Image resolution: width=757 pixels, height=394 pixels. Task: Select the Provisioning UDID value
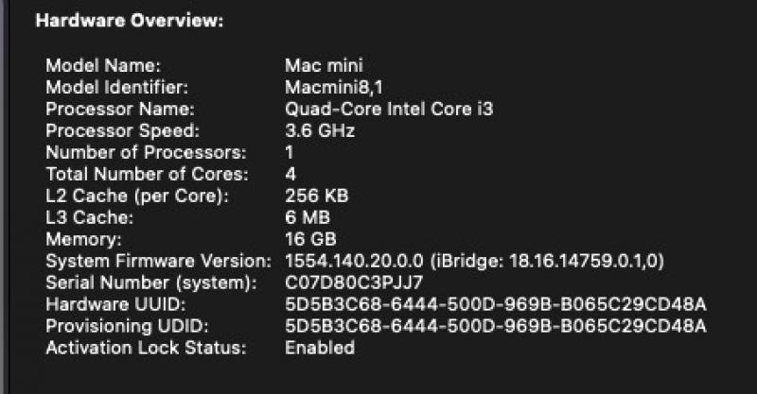[x=496, y=326]
